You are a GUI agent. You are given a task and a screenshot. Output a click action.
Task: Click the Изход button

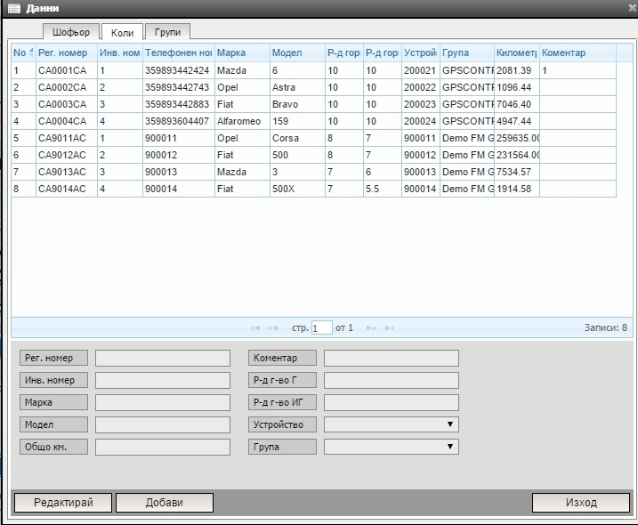581,503
